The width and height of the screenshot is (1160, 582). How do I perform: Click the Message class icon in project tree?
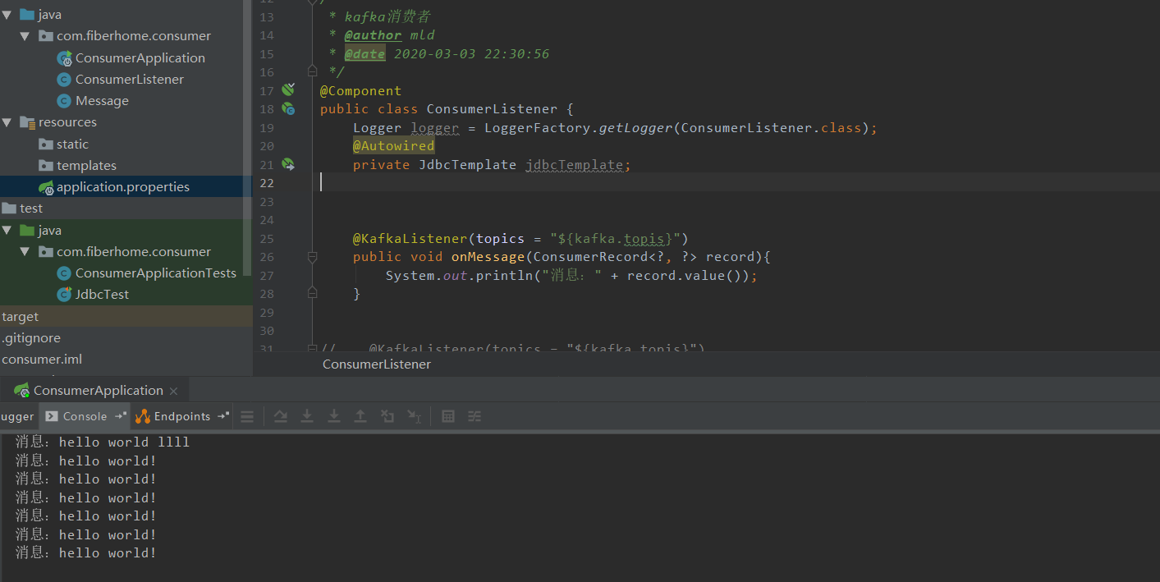point(64,101)
